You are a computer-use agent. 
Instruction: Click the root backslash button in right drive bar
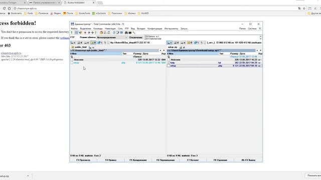coord(202,42)
